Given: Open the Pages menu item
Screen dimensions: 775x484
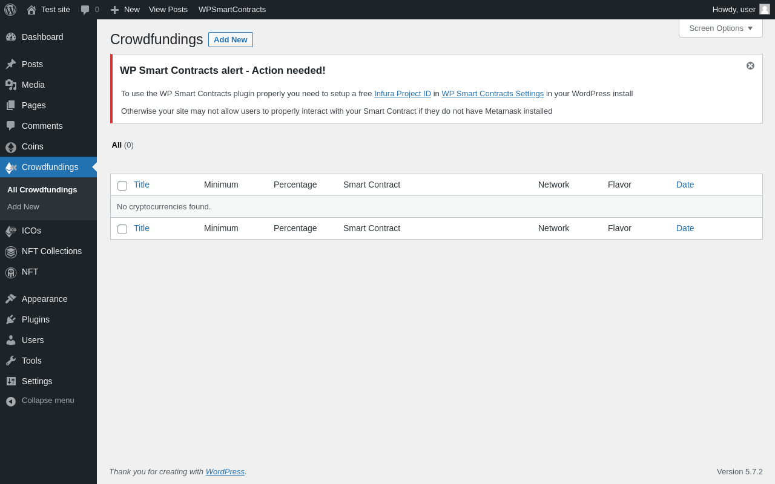Looking at the screenshot, I should coord(48,105).
